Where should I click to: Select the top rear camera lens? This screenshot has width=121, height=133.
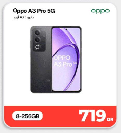pyautogui.click(x=37, y=33)
